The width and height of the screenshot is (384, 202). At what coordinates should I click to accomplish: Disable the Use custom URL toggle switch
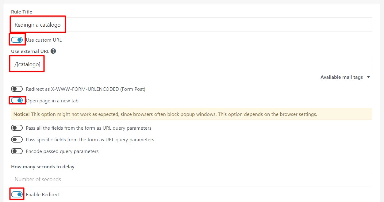17,40
